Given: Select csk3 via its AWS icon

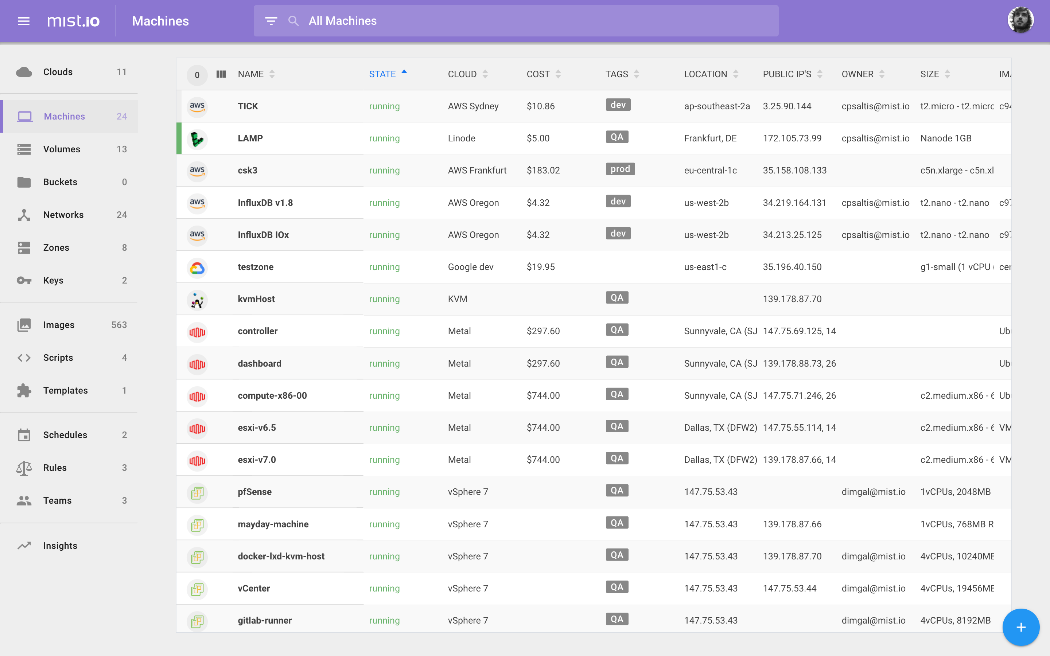Looking at the screenshot, I should tap(197, 171).
